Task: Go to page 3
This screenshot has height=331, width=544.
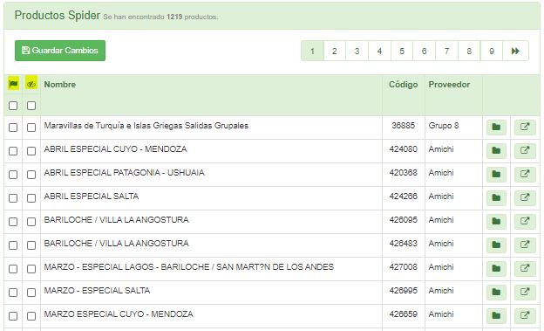Action: pyautogui.click(x=357, y=52)
